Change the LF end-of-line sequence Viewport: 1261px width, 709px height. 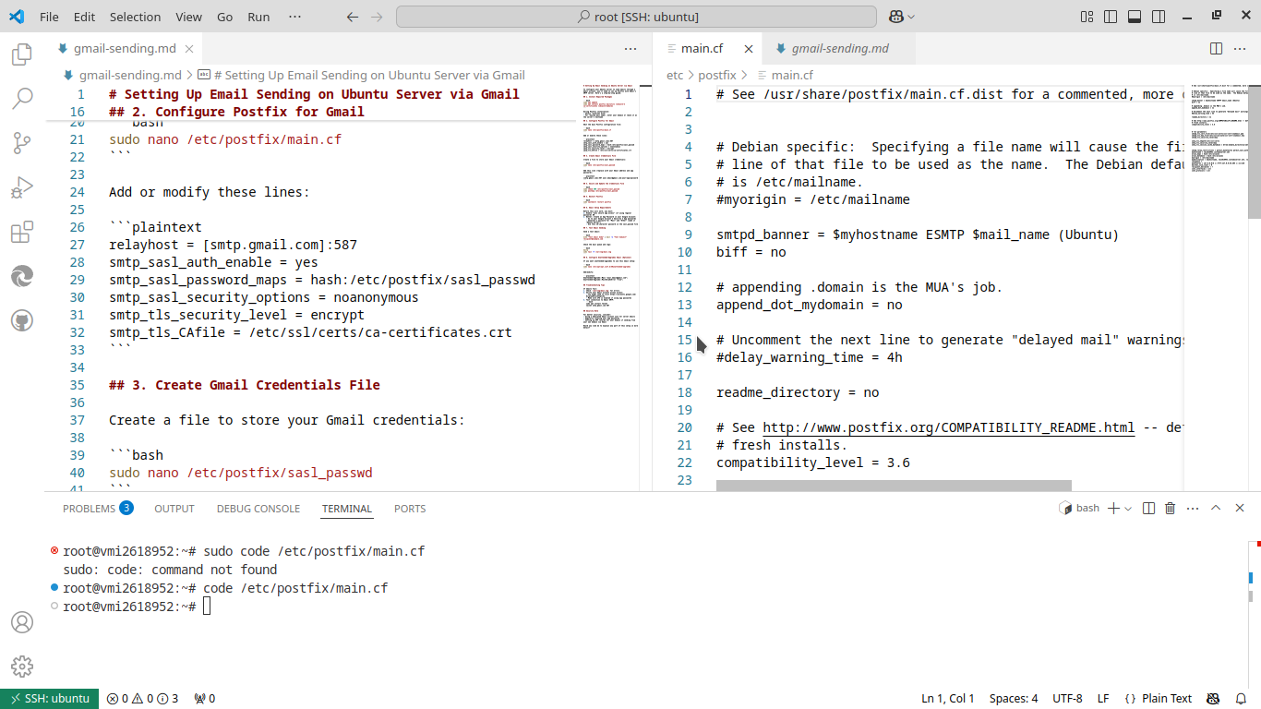point(1103,699)
